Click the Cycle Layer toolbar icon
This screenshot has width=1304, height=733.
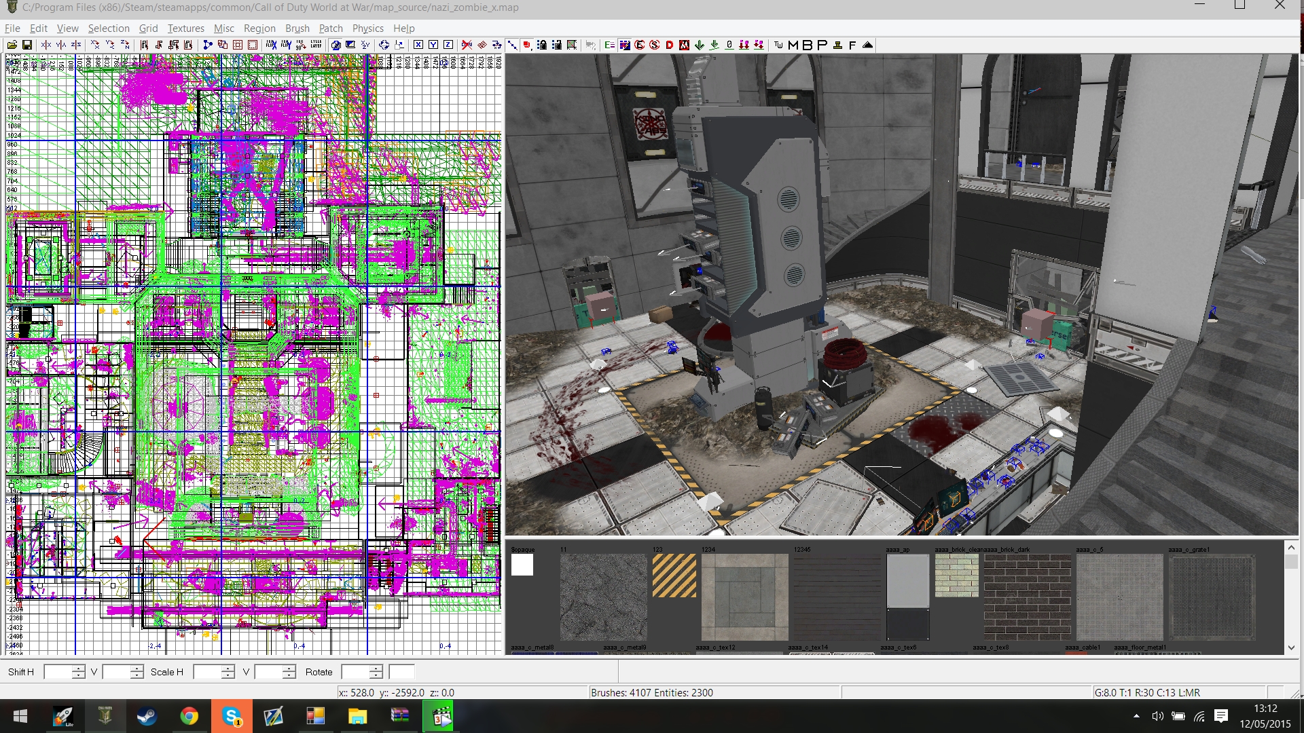(316, 45)
